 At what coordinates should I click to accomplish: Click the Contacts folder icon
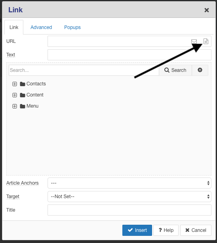23,84
